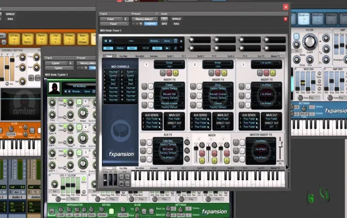Toggle power for Freezer insert effect

tap(151, 87)
